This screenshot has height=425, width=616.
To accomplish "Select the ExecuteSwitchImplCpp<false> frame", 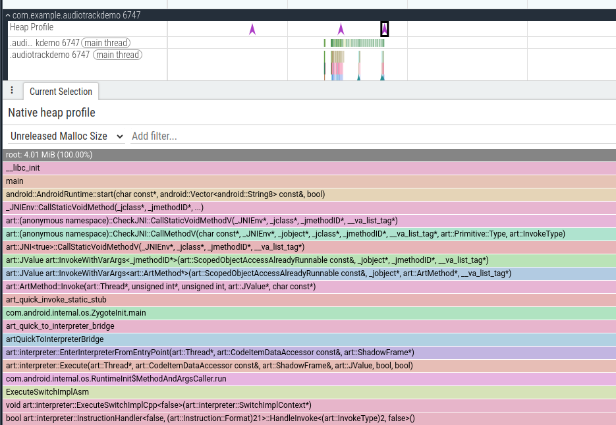I will 309,405.
